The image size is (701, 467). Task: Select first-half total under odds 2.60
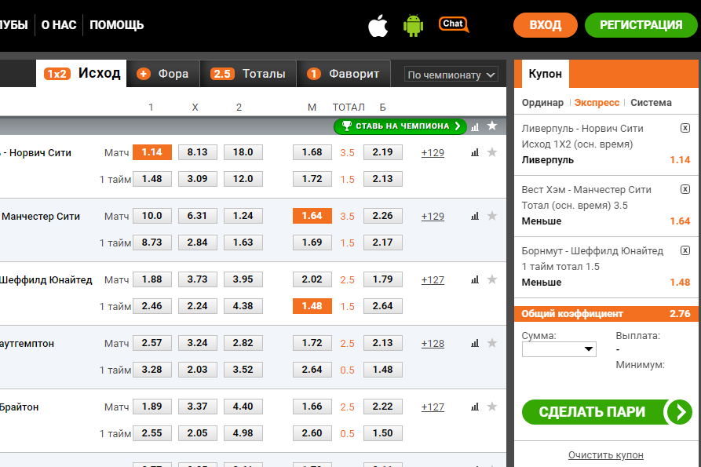point(312,433)
